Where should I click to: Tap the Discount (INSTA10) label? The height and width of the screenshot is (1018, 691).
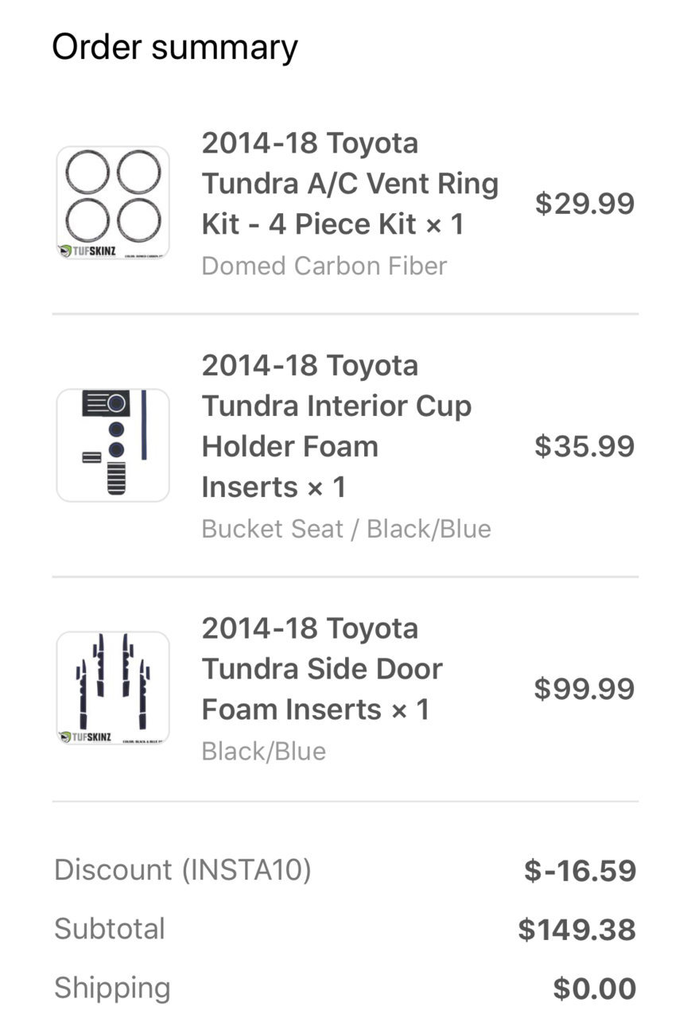(183, 870)
